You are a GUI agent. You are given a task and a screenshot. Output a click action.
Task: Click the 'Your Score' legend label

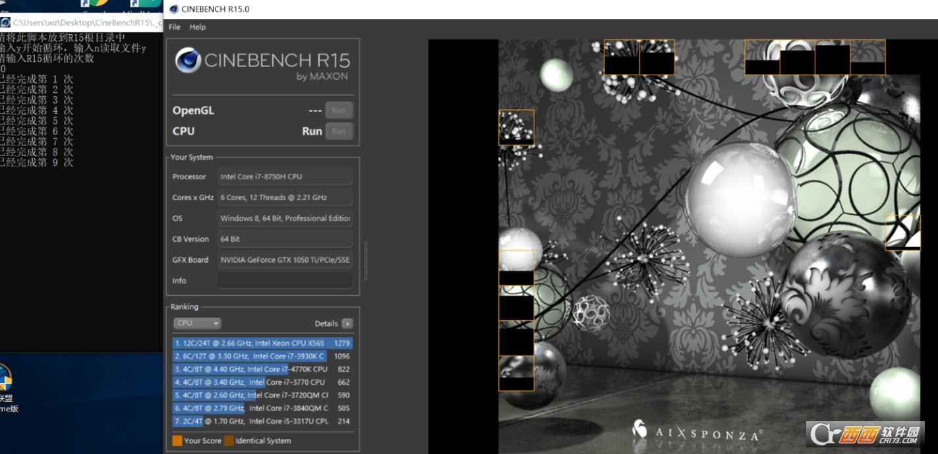coord(203,441)
